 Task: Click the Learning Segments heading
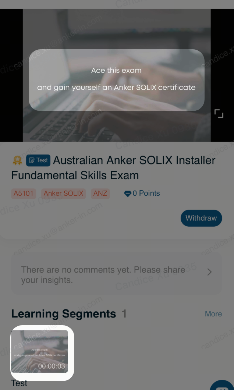[63, 314]
